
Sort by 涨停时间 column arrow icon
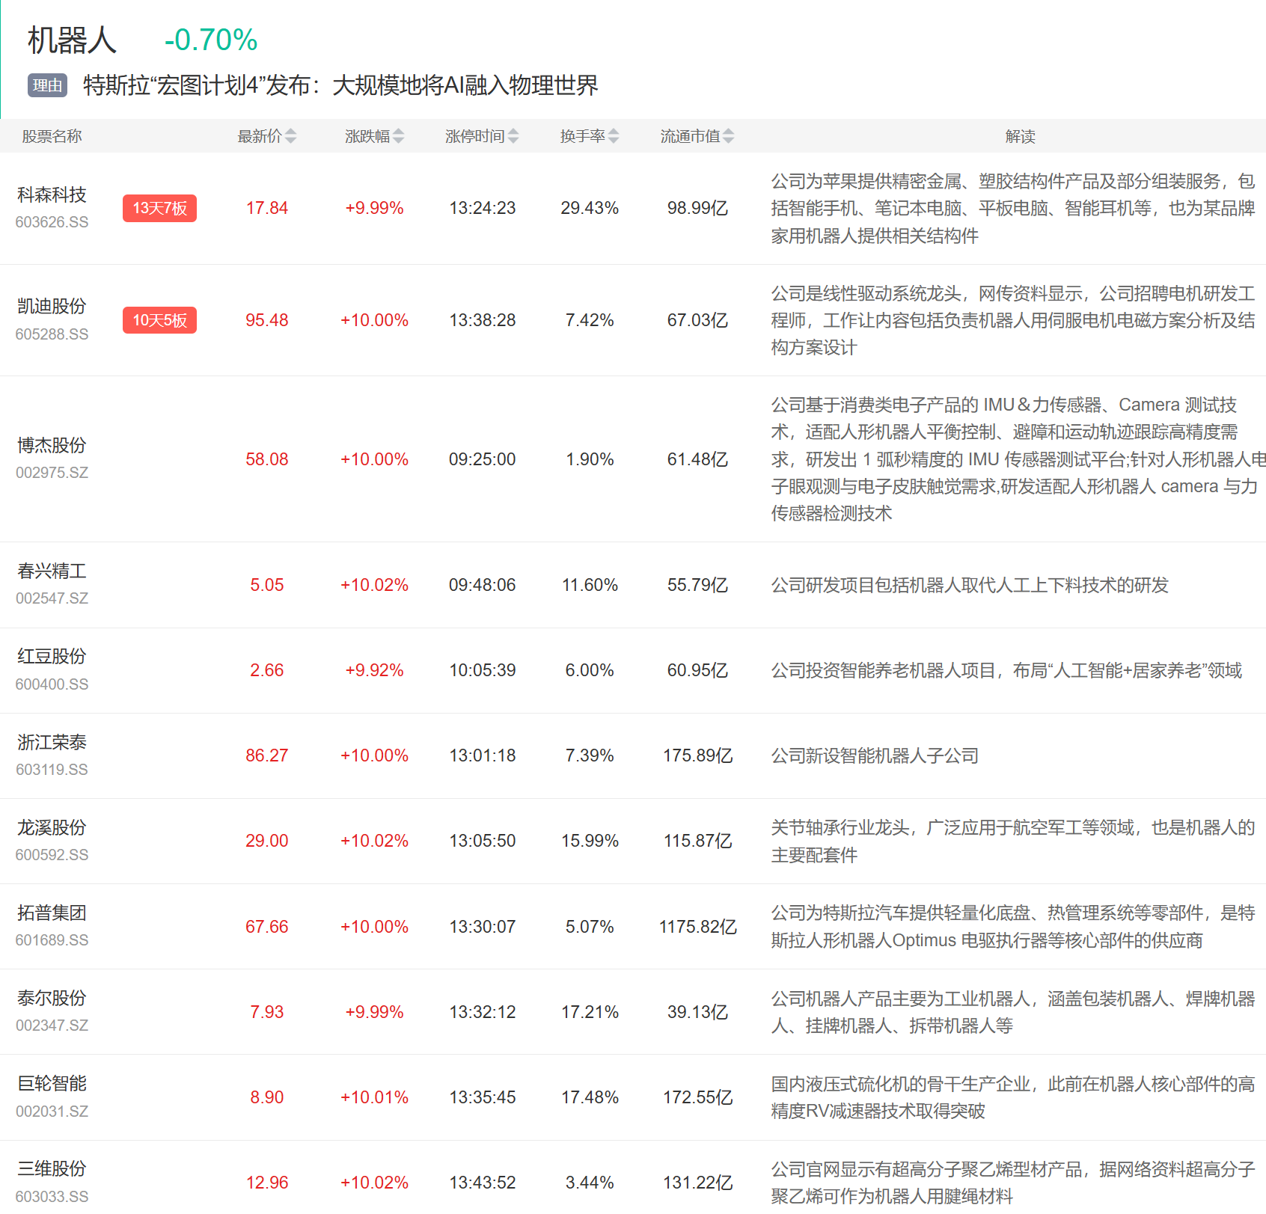point(513,136)
